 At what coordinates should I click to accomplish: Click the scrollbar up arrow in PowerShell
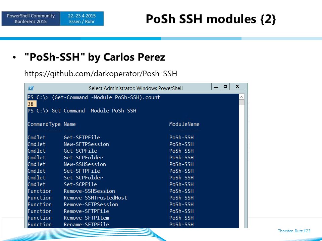[242, 97]
